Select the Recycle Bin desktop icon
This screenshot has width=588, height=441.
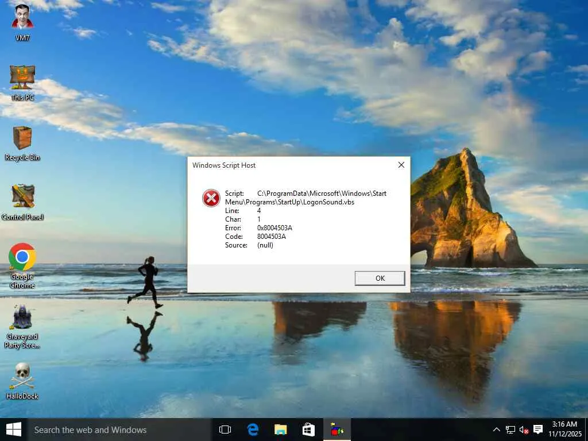[x=22, y=143]
